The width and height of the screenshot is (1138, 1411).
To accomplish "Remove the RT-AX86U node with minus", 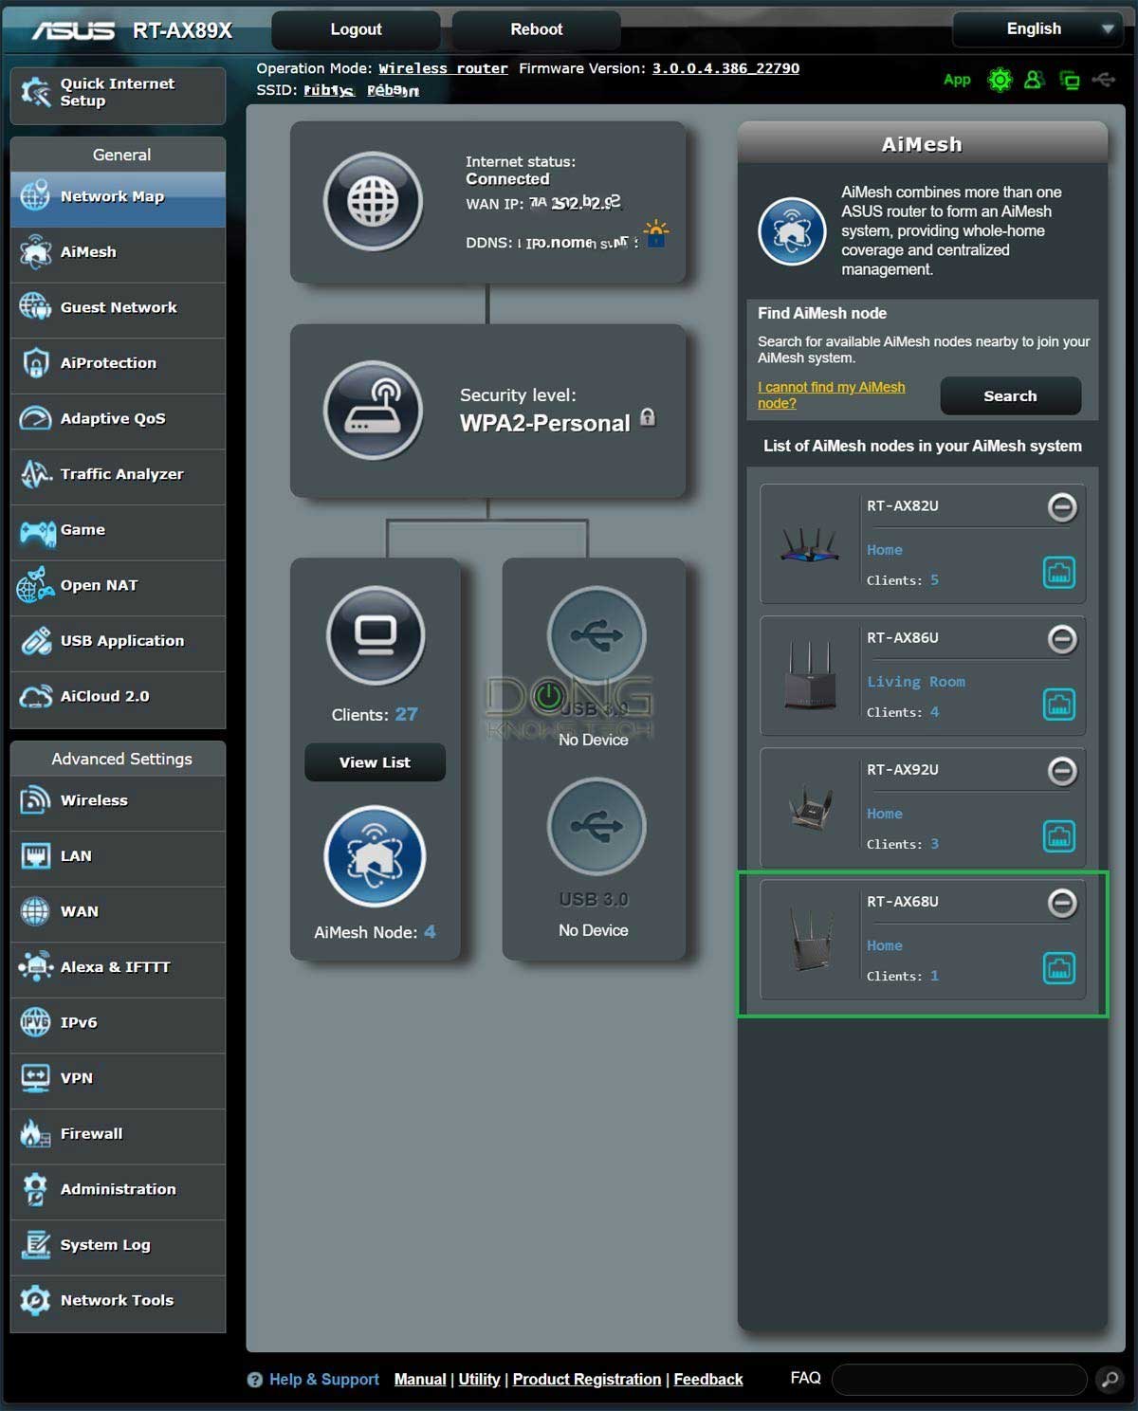I will [x=1061, y=639].
